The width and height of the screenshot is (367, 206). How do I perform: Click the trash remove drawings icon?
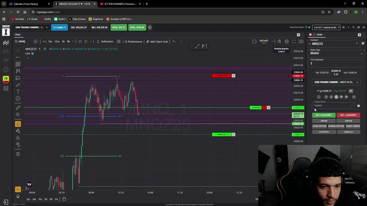pyautogui.click(x=18, y=154)
